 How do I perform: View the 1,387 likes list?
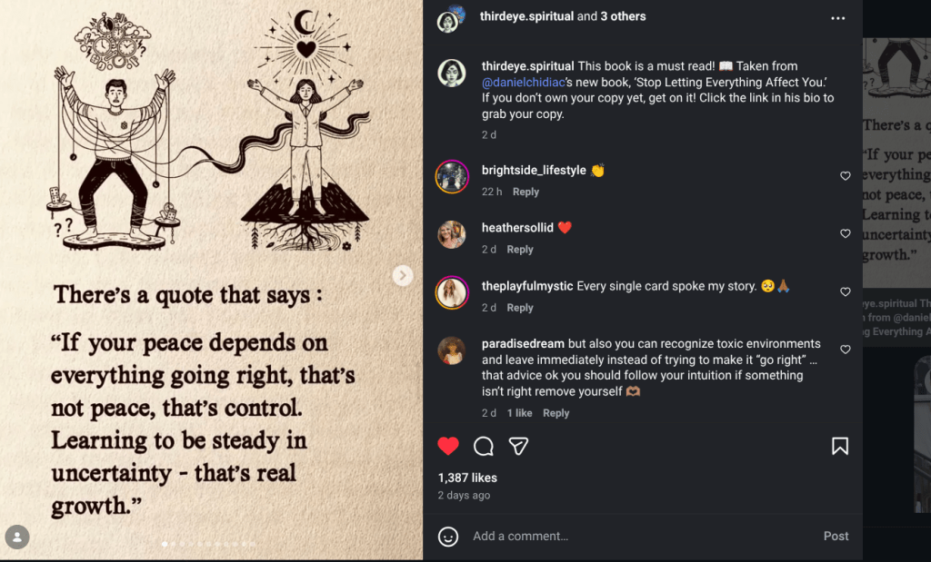pyautogui.click(x=467, y=478)
